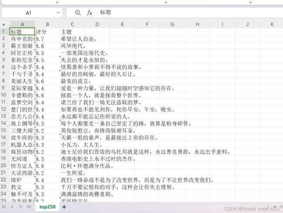This screenshot has height=213, width=283.
Task: Click cell 英俊版憨豆,高情商版谢耳朵。
Action: click(98, 130)
